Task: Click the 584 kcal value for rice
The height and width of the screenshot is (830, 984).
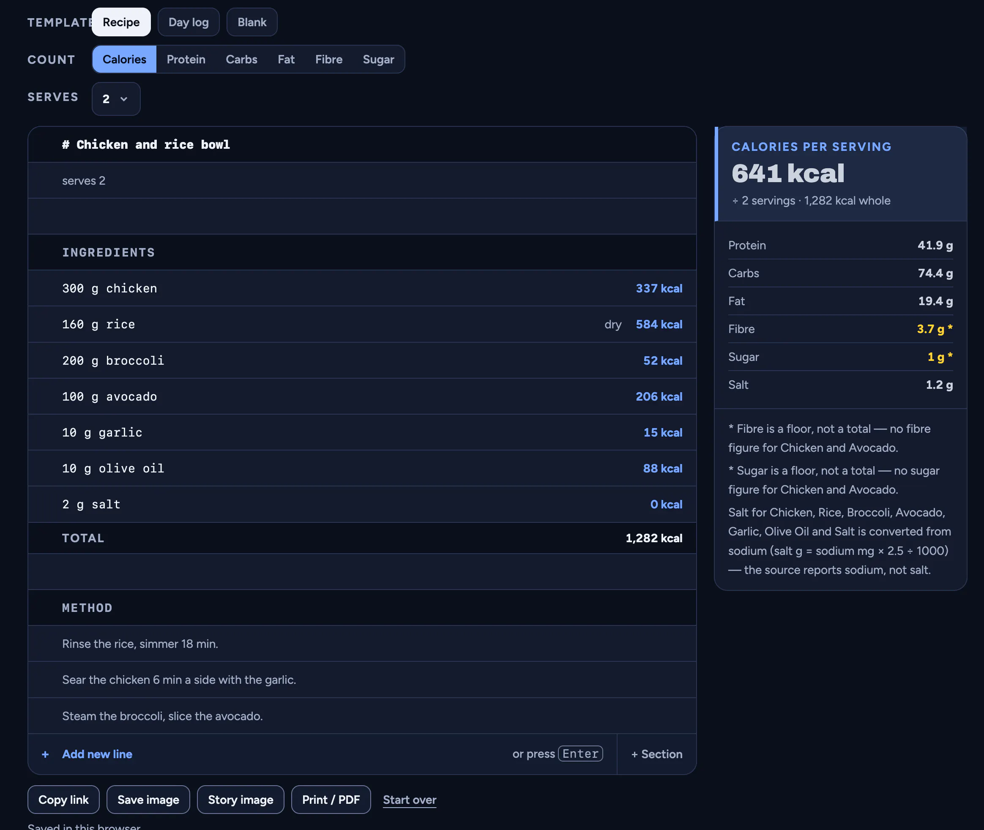Action: tap(659, 324)
